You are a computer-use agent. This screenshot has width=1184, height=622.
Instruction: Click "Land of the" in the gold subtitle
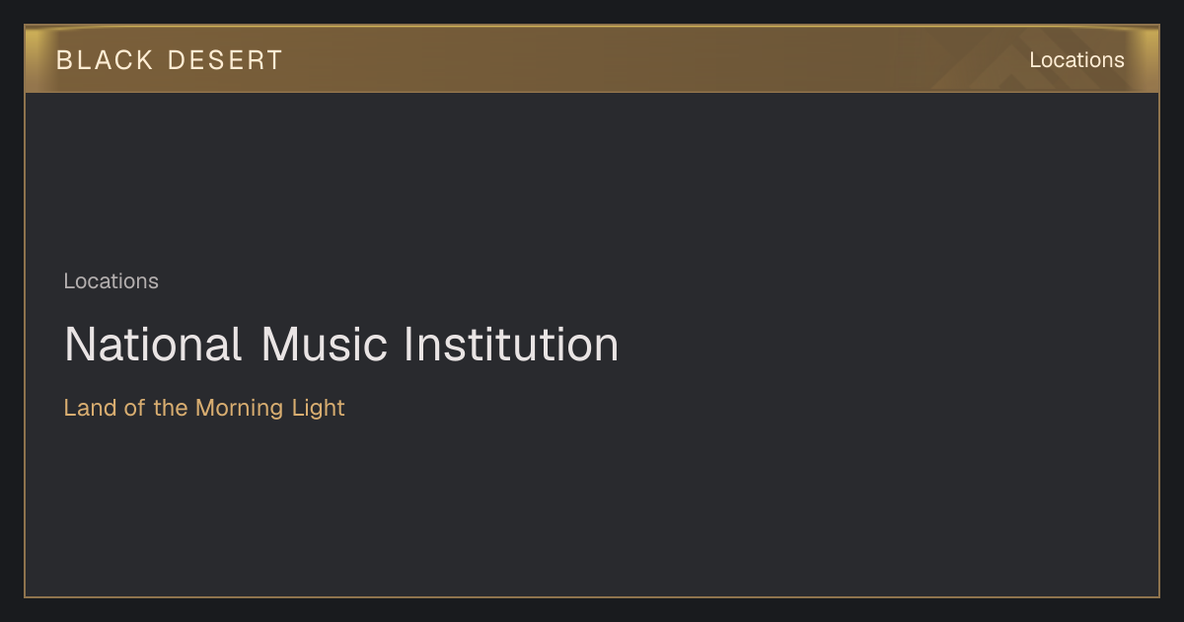pyautogui.click(x=125, y=408)
